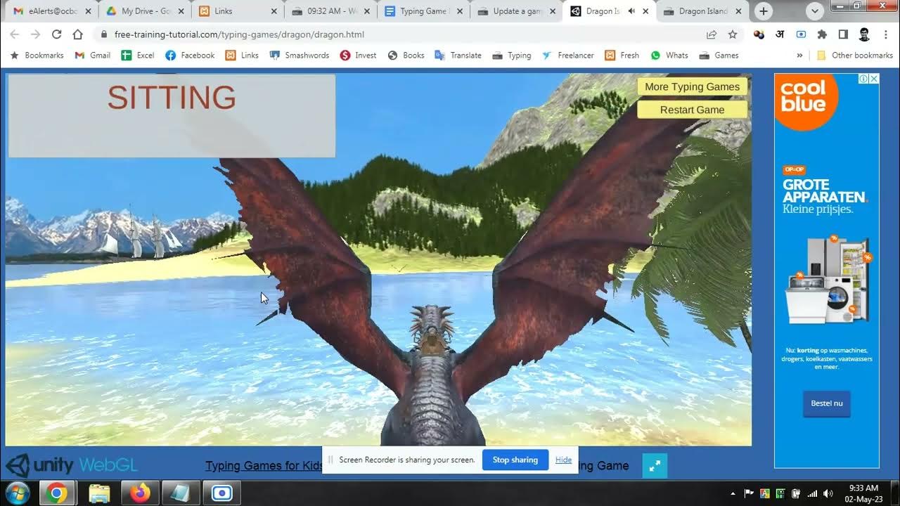Image resolution: width=900 pixels, height=506 pixels.
Task: Click the Restart Game button
Action: pyautogui.click(x=692, y=110)
